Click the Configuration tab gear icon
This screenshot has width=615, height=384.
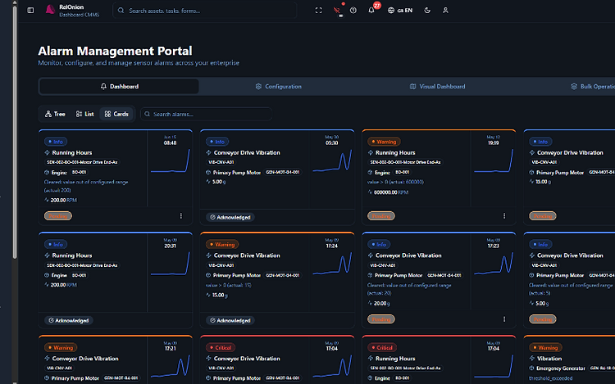258,87
